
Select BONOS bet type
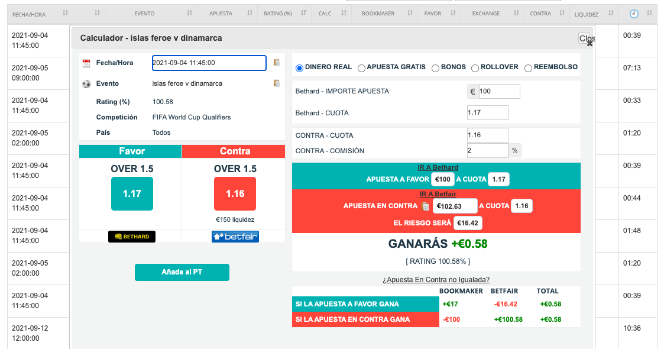tap(435, 68)
